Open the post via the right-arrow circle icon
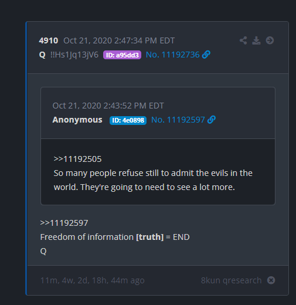Screen dimensions: 296x305 270,40
